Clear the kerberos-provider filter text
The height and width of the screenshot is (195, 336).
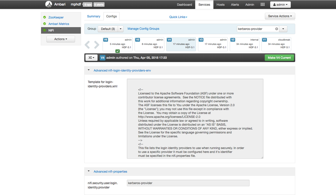click(x=277, y=29)
